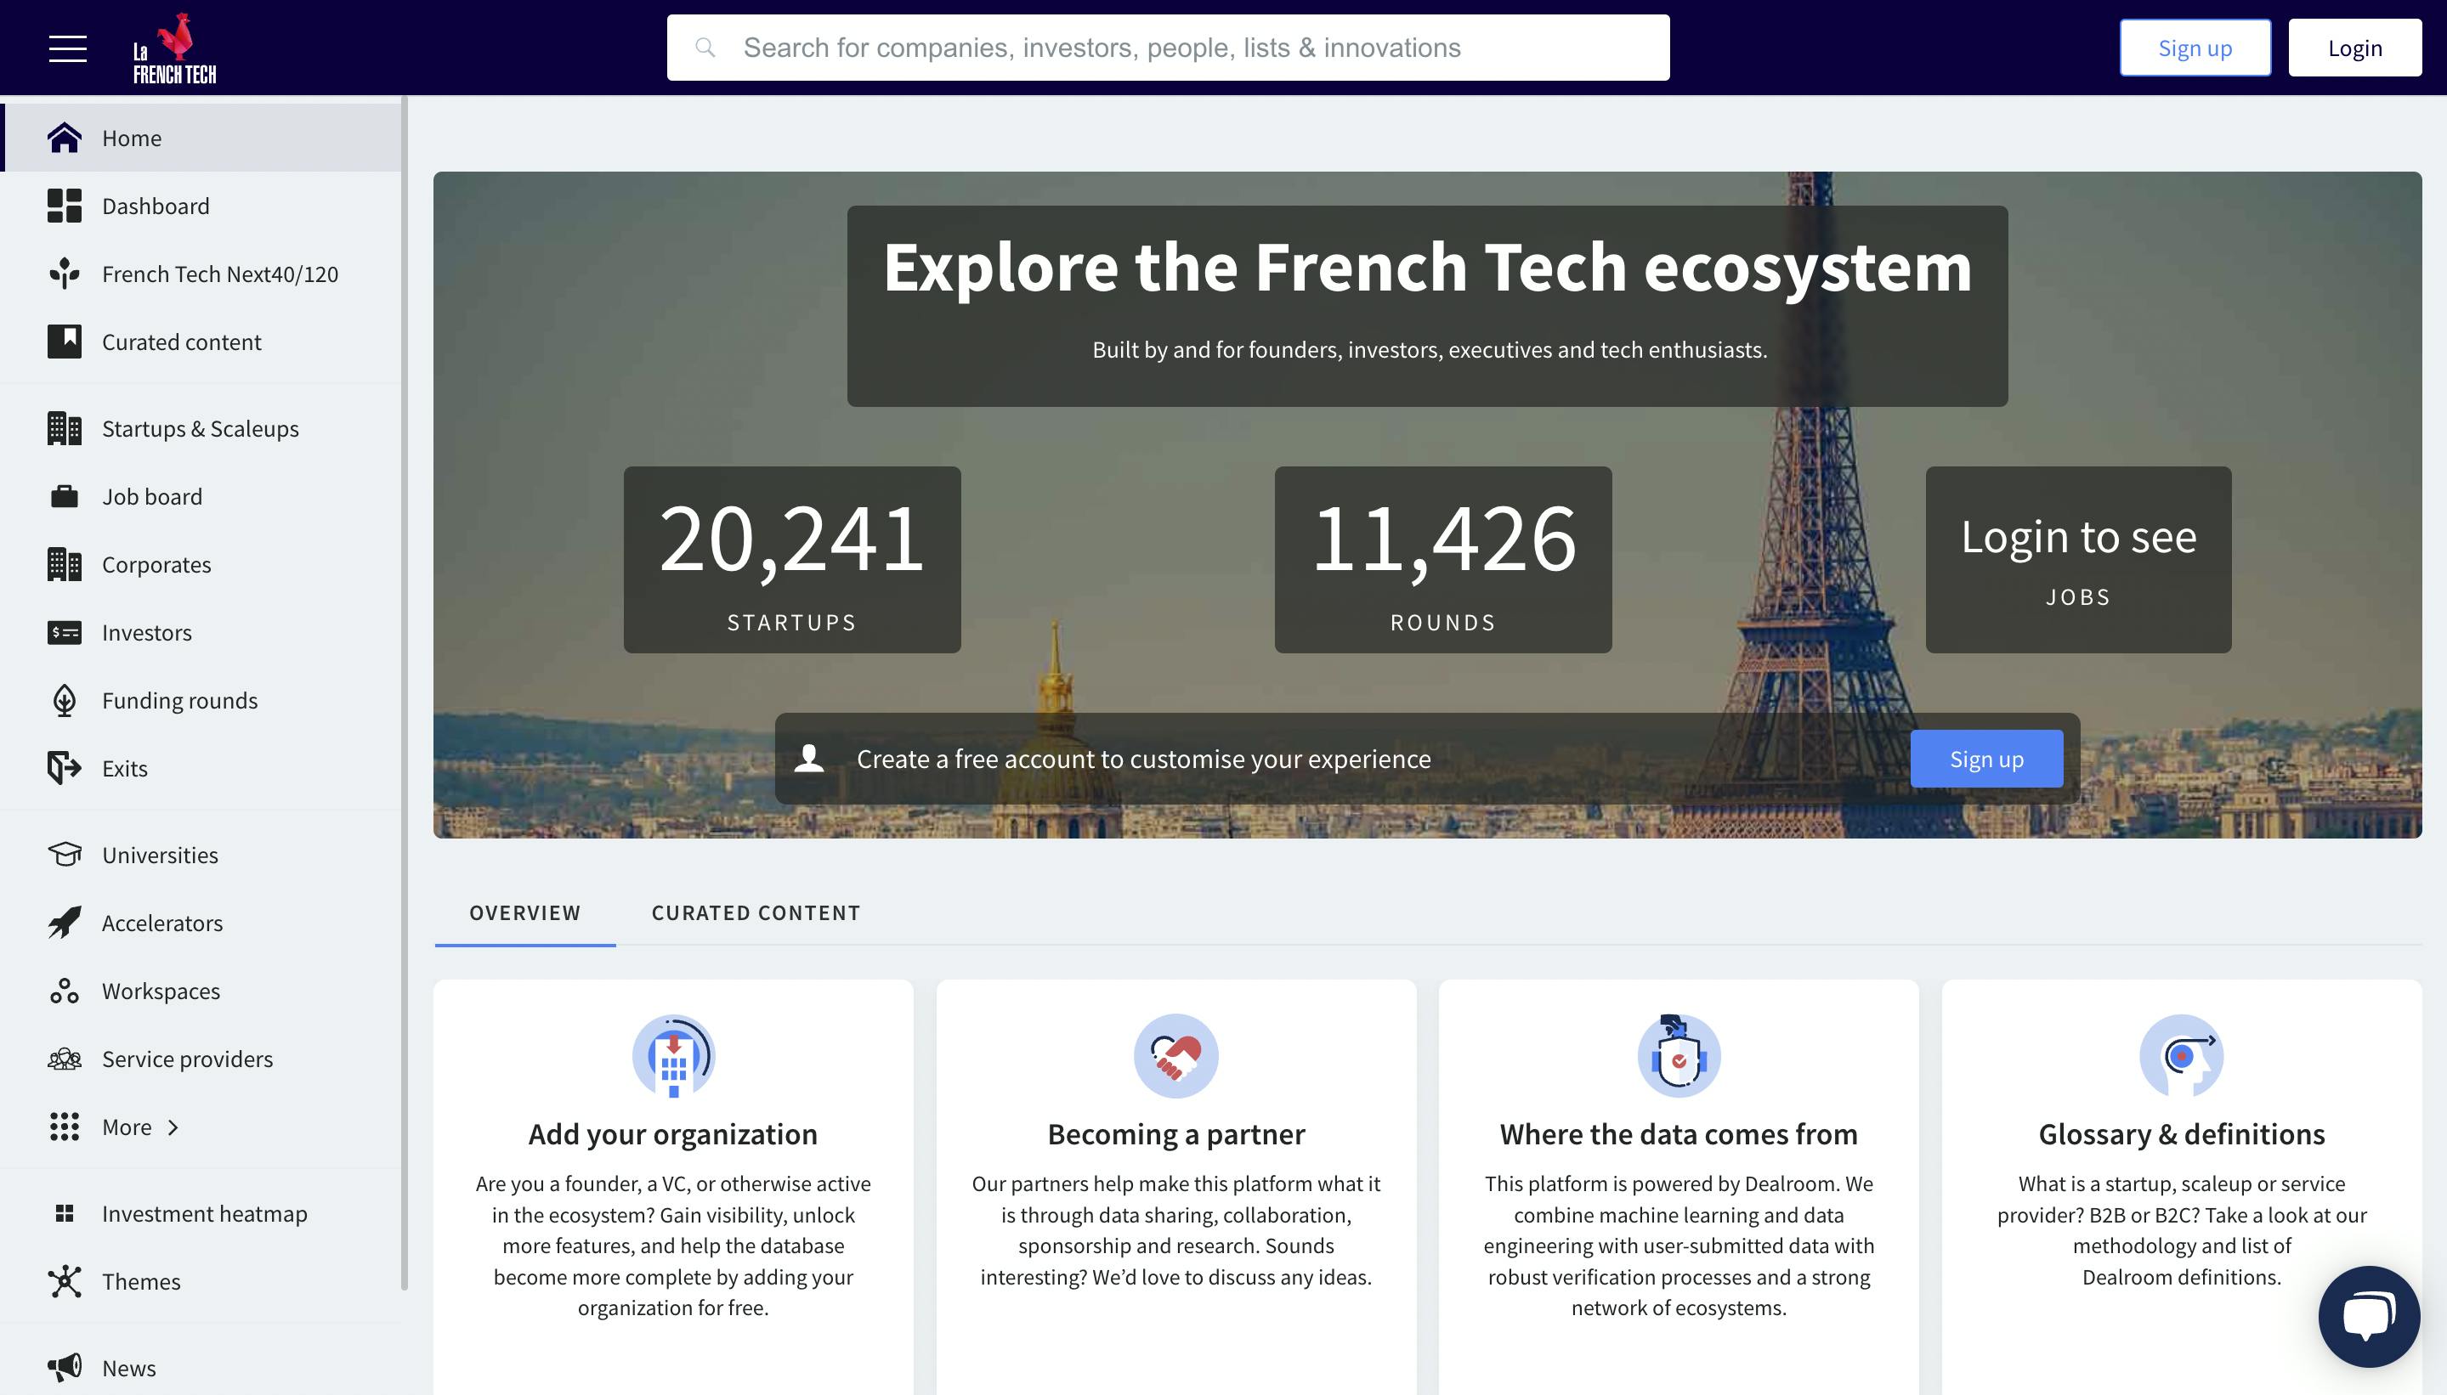Click the Exits sidebar icon
Screen dimensions: 2447x1395
pyautogui.click(x=63, y=767)
